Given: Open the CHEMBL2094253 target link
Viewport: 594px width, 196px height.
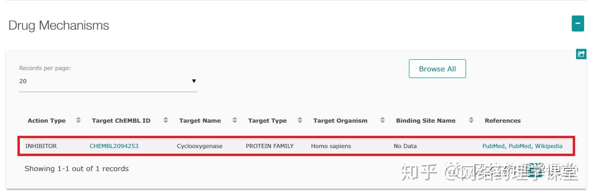Looking at the screenshot, I should pyautogui.click(x=114, y=146).
